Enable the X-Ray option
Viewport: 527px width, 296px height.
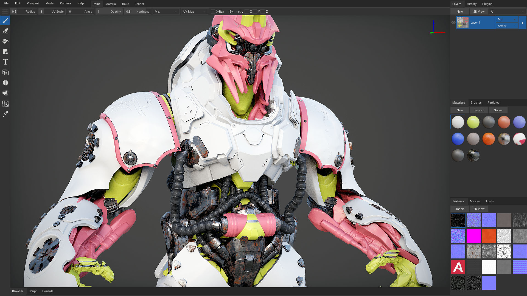213,12
